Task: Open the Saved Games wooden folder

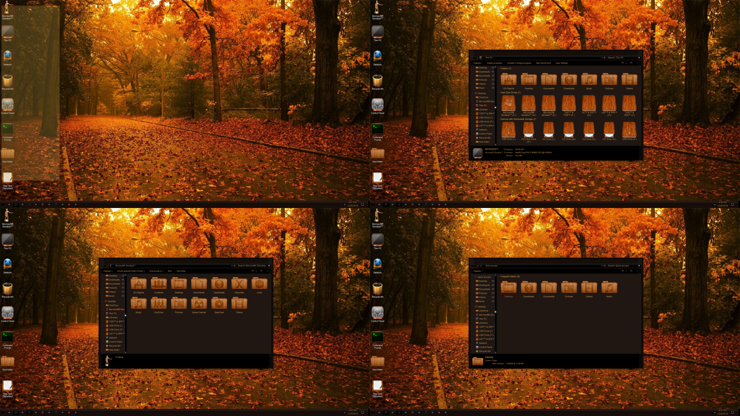Action: coord(199,304)
